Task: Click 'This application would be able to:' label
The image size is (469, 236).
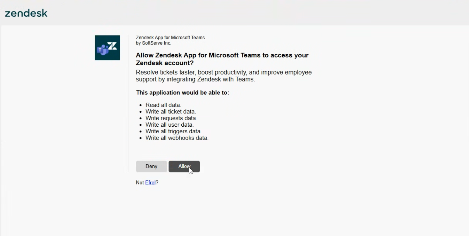Action: pos(182,93)
